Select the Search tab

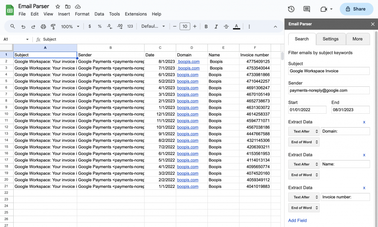click(302, 39)
